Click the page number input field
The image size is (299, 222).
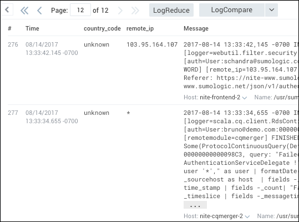coord(80,10)
